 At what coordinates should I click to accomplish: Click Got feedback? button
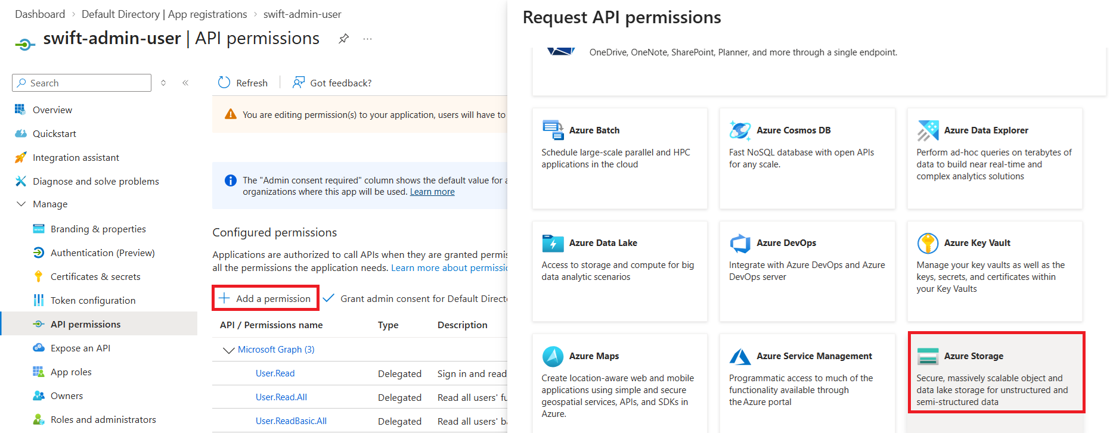tap(331, 83)
